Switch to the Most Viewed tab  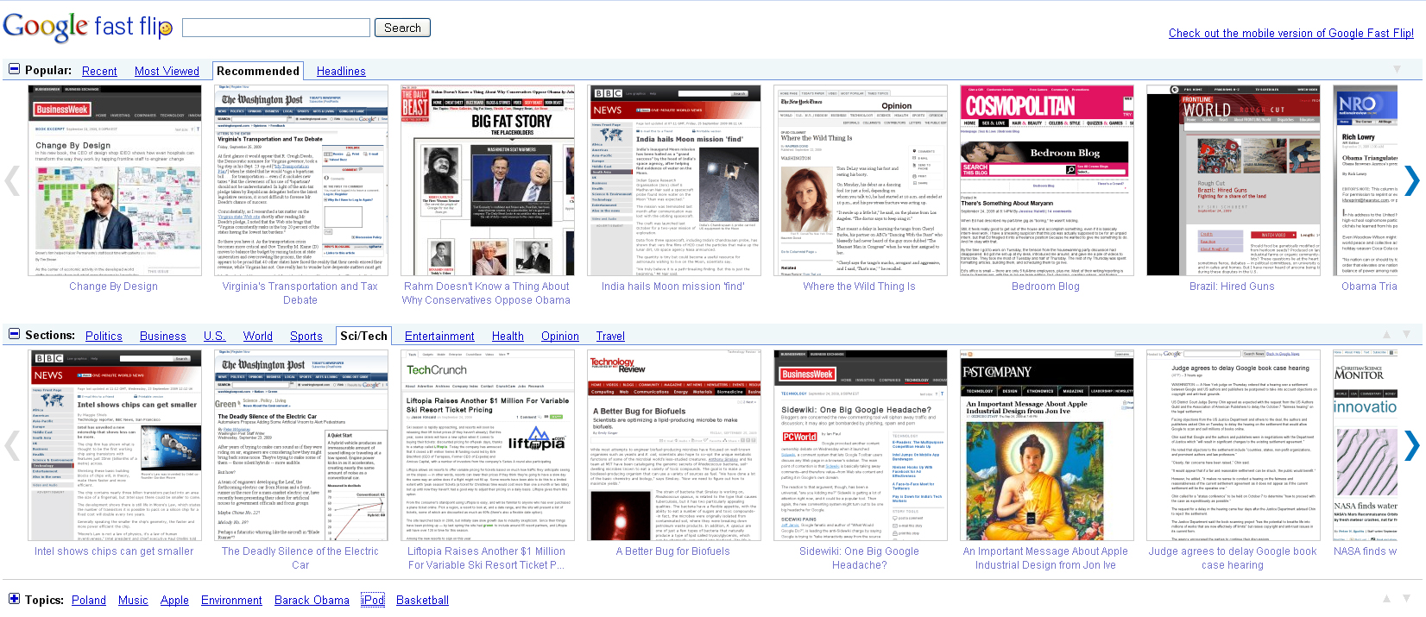pos(167,72)
